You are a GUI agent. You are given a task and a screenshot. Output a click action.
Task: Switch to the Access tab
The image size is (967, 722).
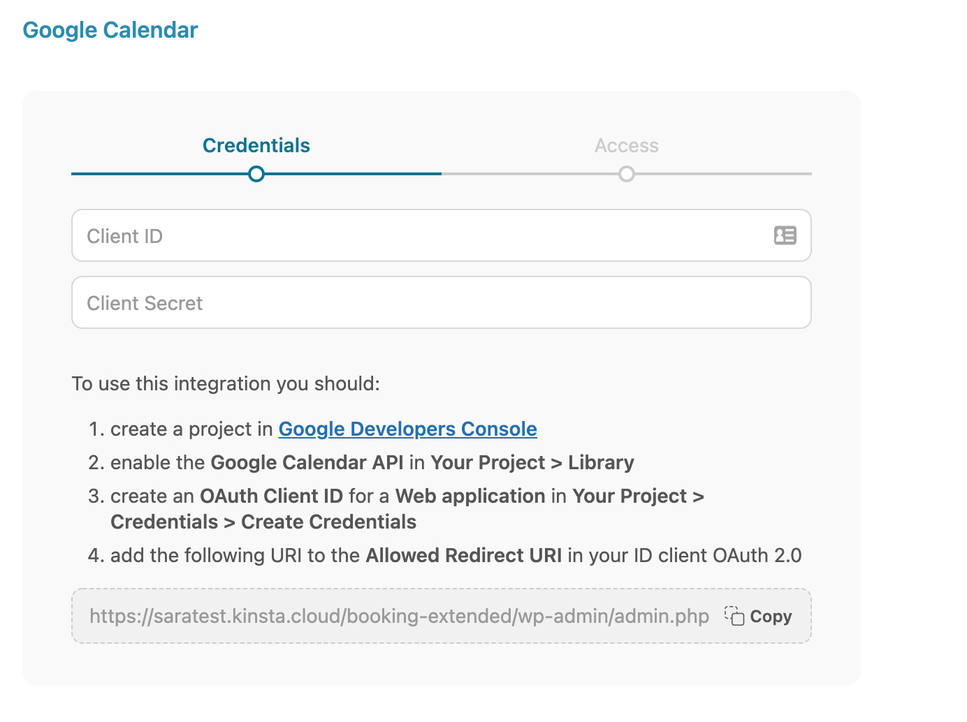coord(627,145)
